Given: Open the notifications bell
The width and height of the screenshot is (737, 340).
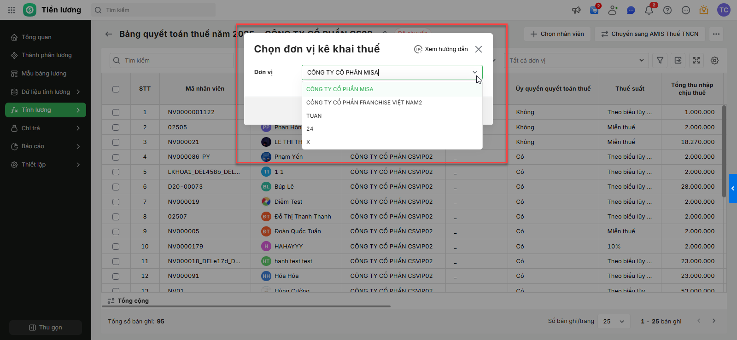Looking at the screenshot, I should point(649,10).
